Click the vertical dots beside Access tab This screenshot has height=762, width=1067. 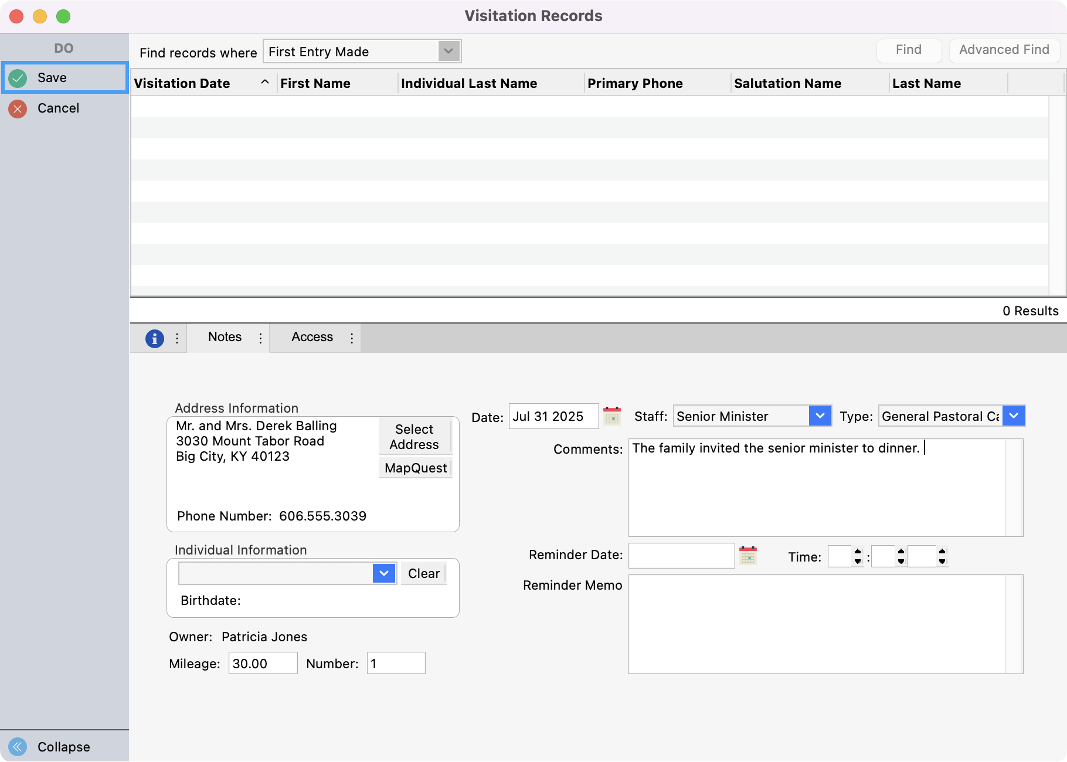tap(351, 338)
